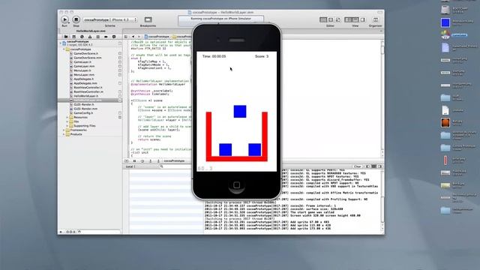
Task: Expand the Products group
Action: coord(64,134)
